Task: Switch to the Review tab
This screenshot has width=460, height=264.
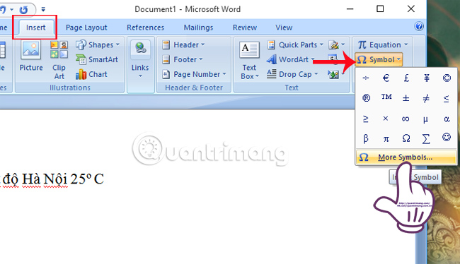Action: pos(245,28)
